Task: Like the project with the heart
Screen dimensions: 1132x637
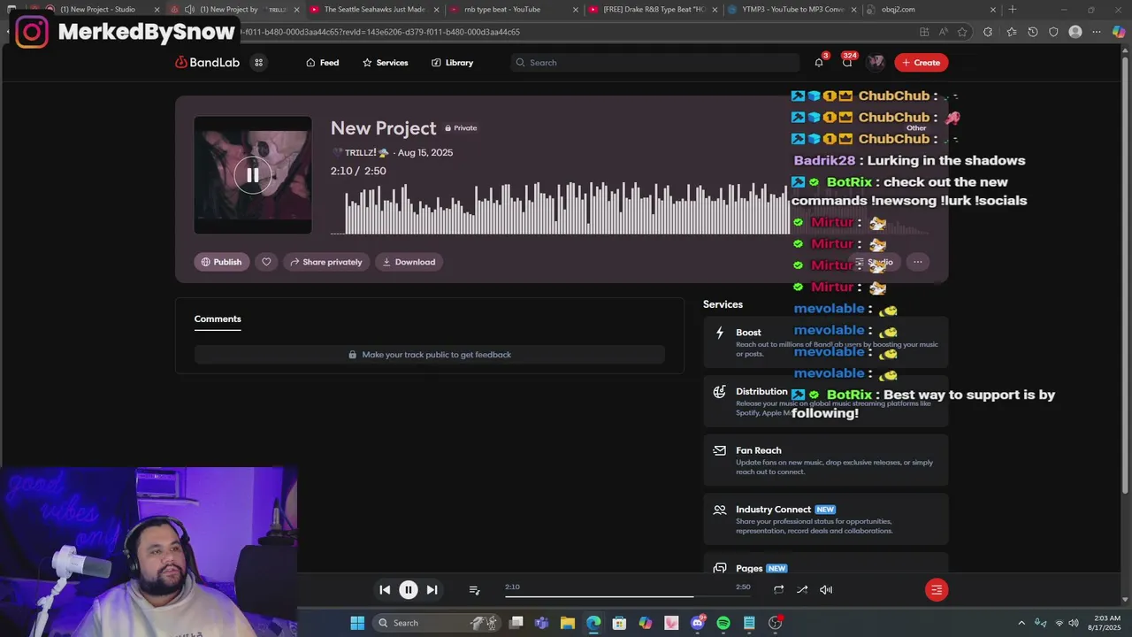Action: [266, 262]
